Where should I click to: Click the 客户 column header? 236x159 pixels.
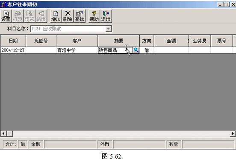[77, 41]
